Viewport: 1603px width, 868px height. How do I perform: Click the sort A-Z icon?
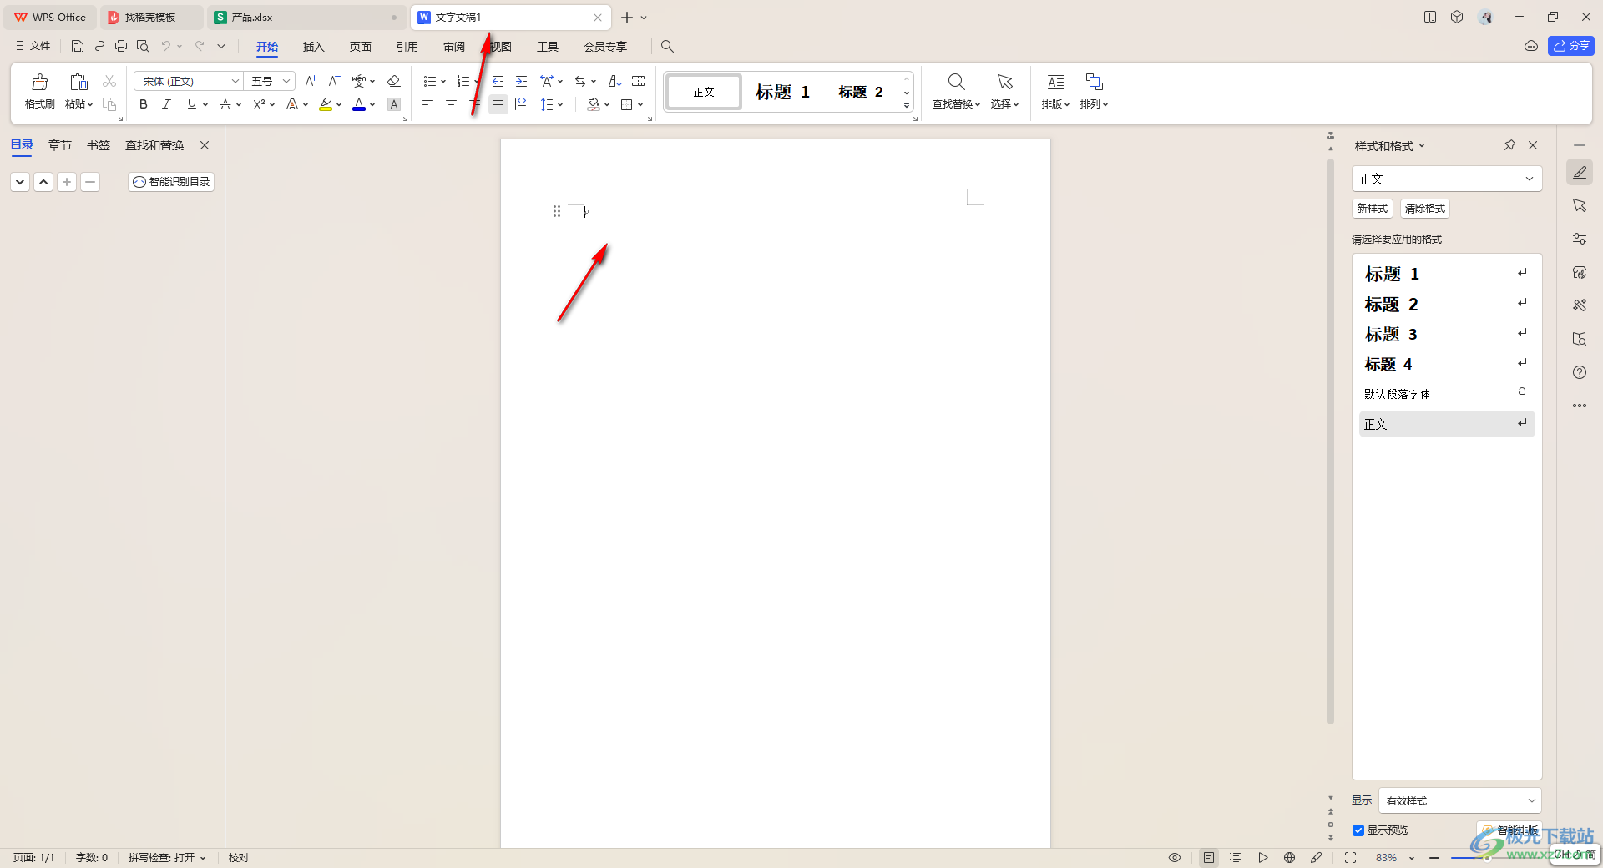615,81
